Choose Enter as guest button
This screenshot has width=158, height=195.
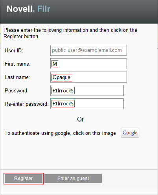coord(73,178)
